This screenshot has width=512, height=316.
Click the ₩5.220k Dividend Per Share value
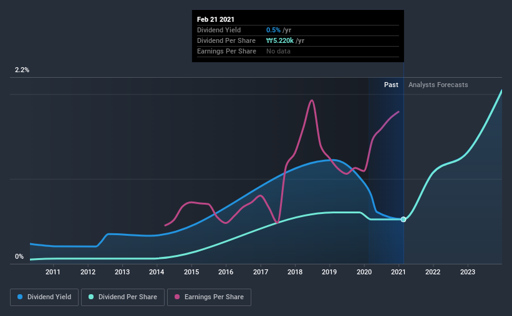coord(280,40)
